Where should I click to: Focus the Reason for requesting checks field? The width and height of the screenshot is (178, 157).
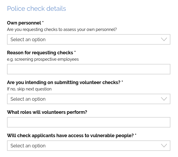click(88, 69)
